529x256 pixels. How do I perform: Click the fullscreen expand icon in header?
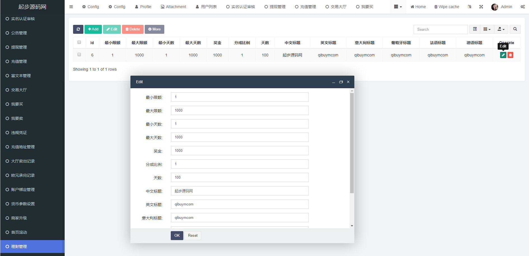[x=481, y=7]
